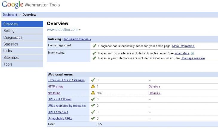This screenshot has width=218, height=130.
Task: Click the More information link
Action: [x=183, y=46]
